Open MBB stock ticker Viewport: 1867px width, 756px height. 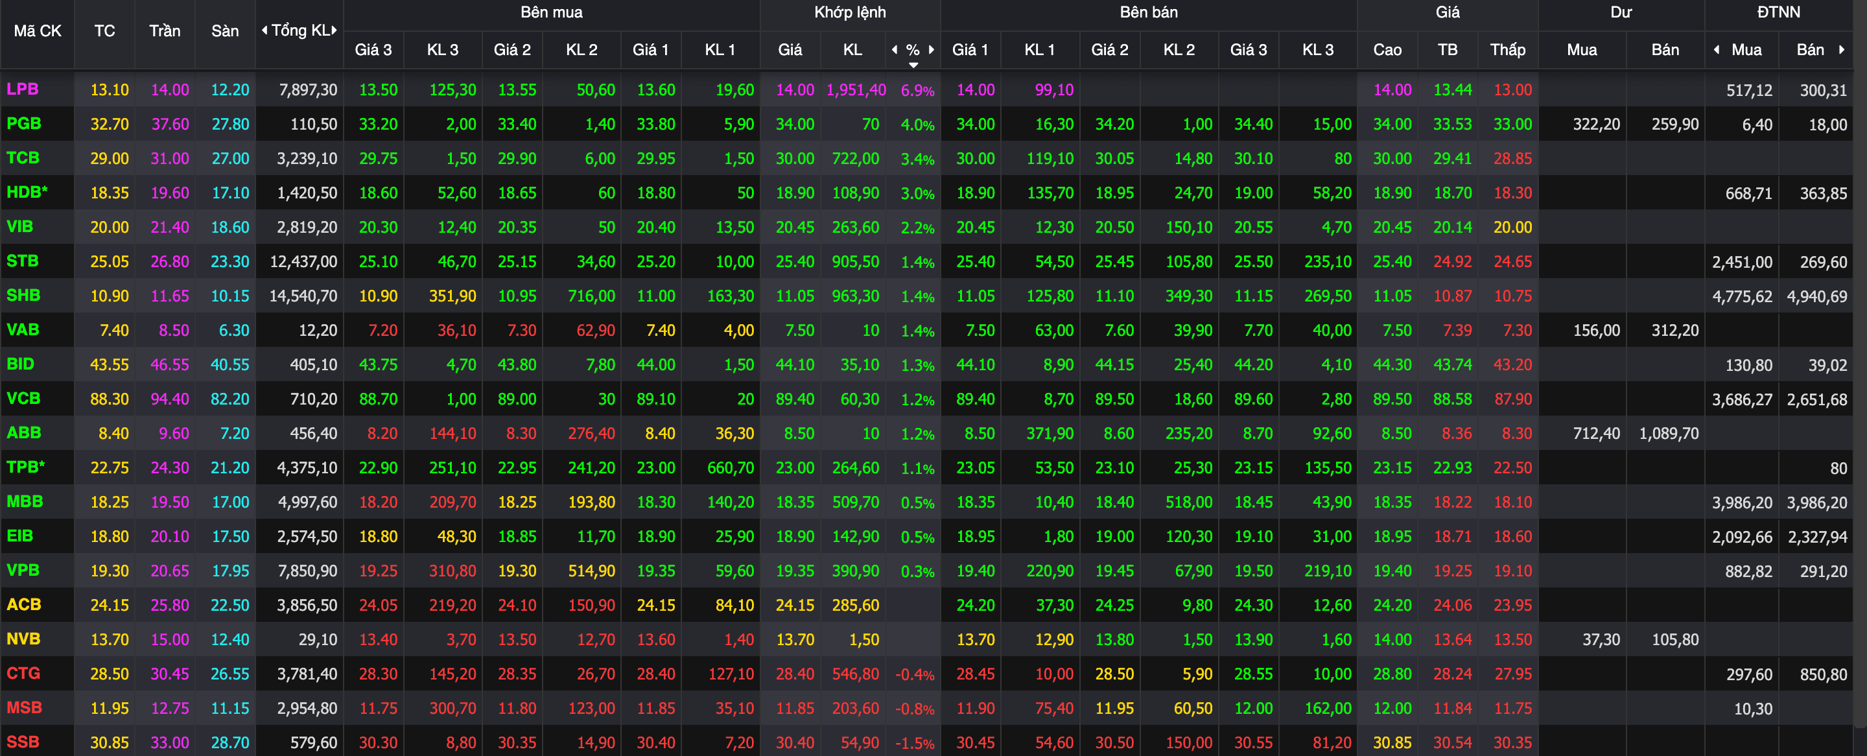[x=25, y=502]
